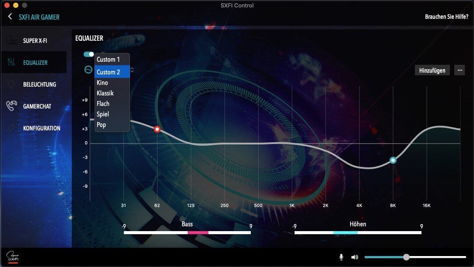474x267 pixels.
Task: Select Custom 1 from the preset list
Action: pos(109,60)
